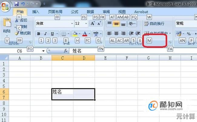Screen dimensions: 197x122
Task: Switch to the 公式 tab
Action: click(75, 12)
